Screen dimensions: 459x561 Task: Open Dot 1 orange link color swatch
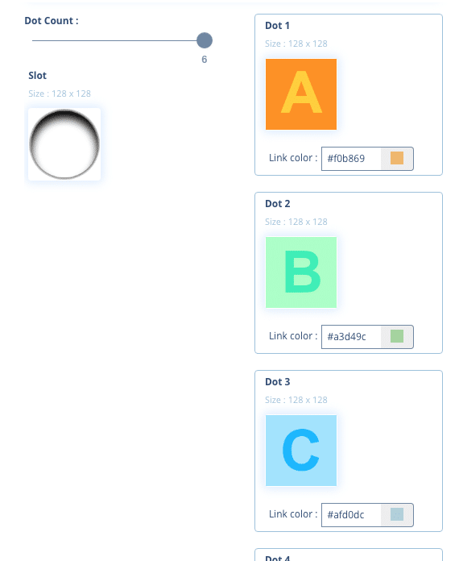coord(397,158)
